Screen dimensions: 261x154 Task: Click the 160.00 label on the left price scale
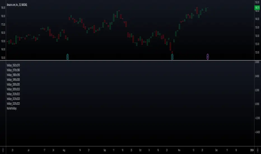(3, 33)
